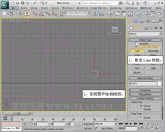The image size is (165, 132).
Task: Click the Mirror tool icon
Action: coord(95,14)
